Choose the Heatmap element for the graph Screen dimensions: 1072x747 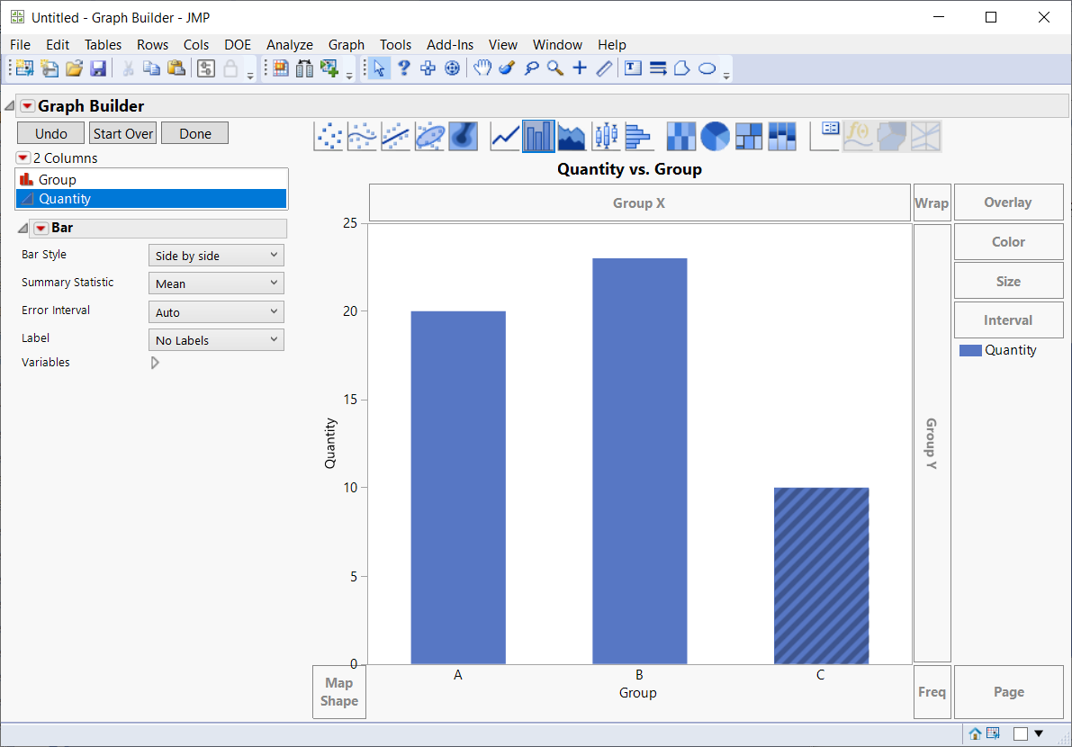(x=680, y=135)
